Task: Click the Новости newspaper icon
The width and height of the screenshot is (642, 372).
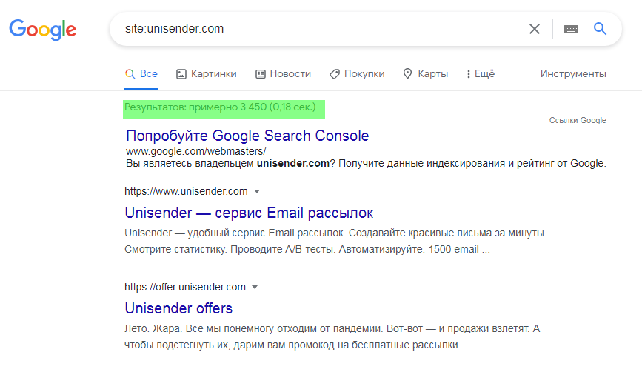Action: click(x=261, y=74)
